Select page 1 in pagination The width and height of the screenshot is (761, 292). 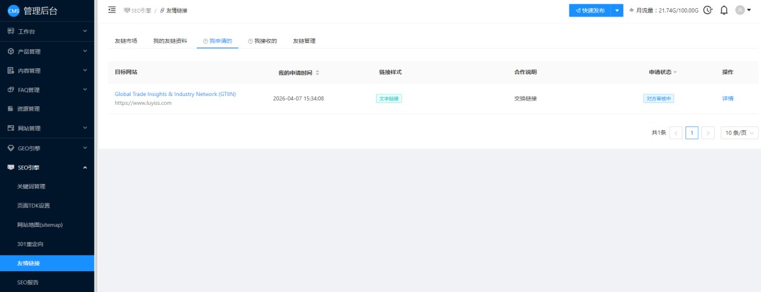click(x=692, y=133)
